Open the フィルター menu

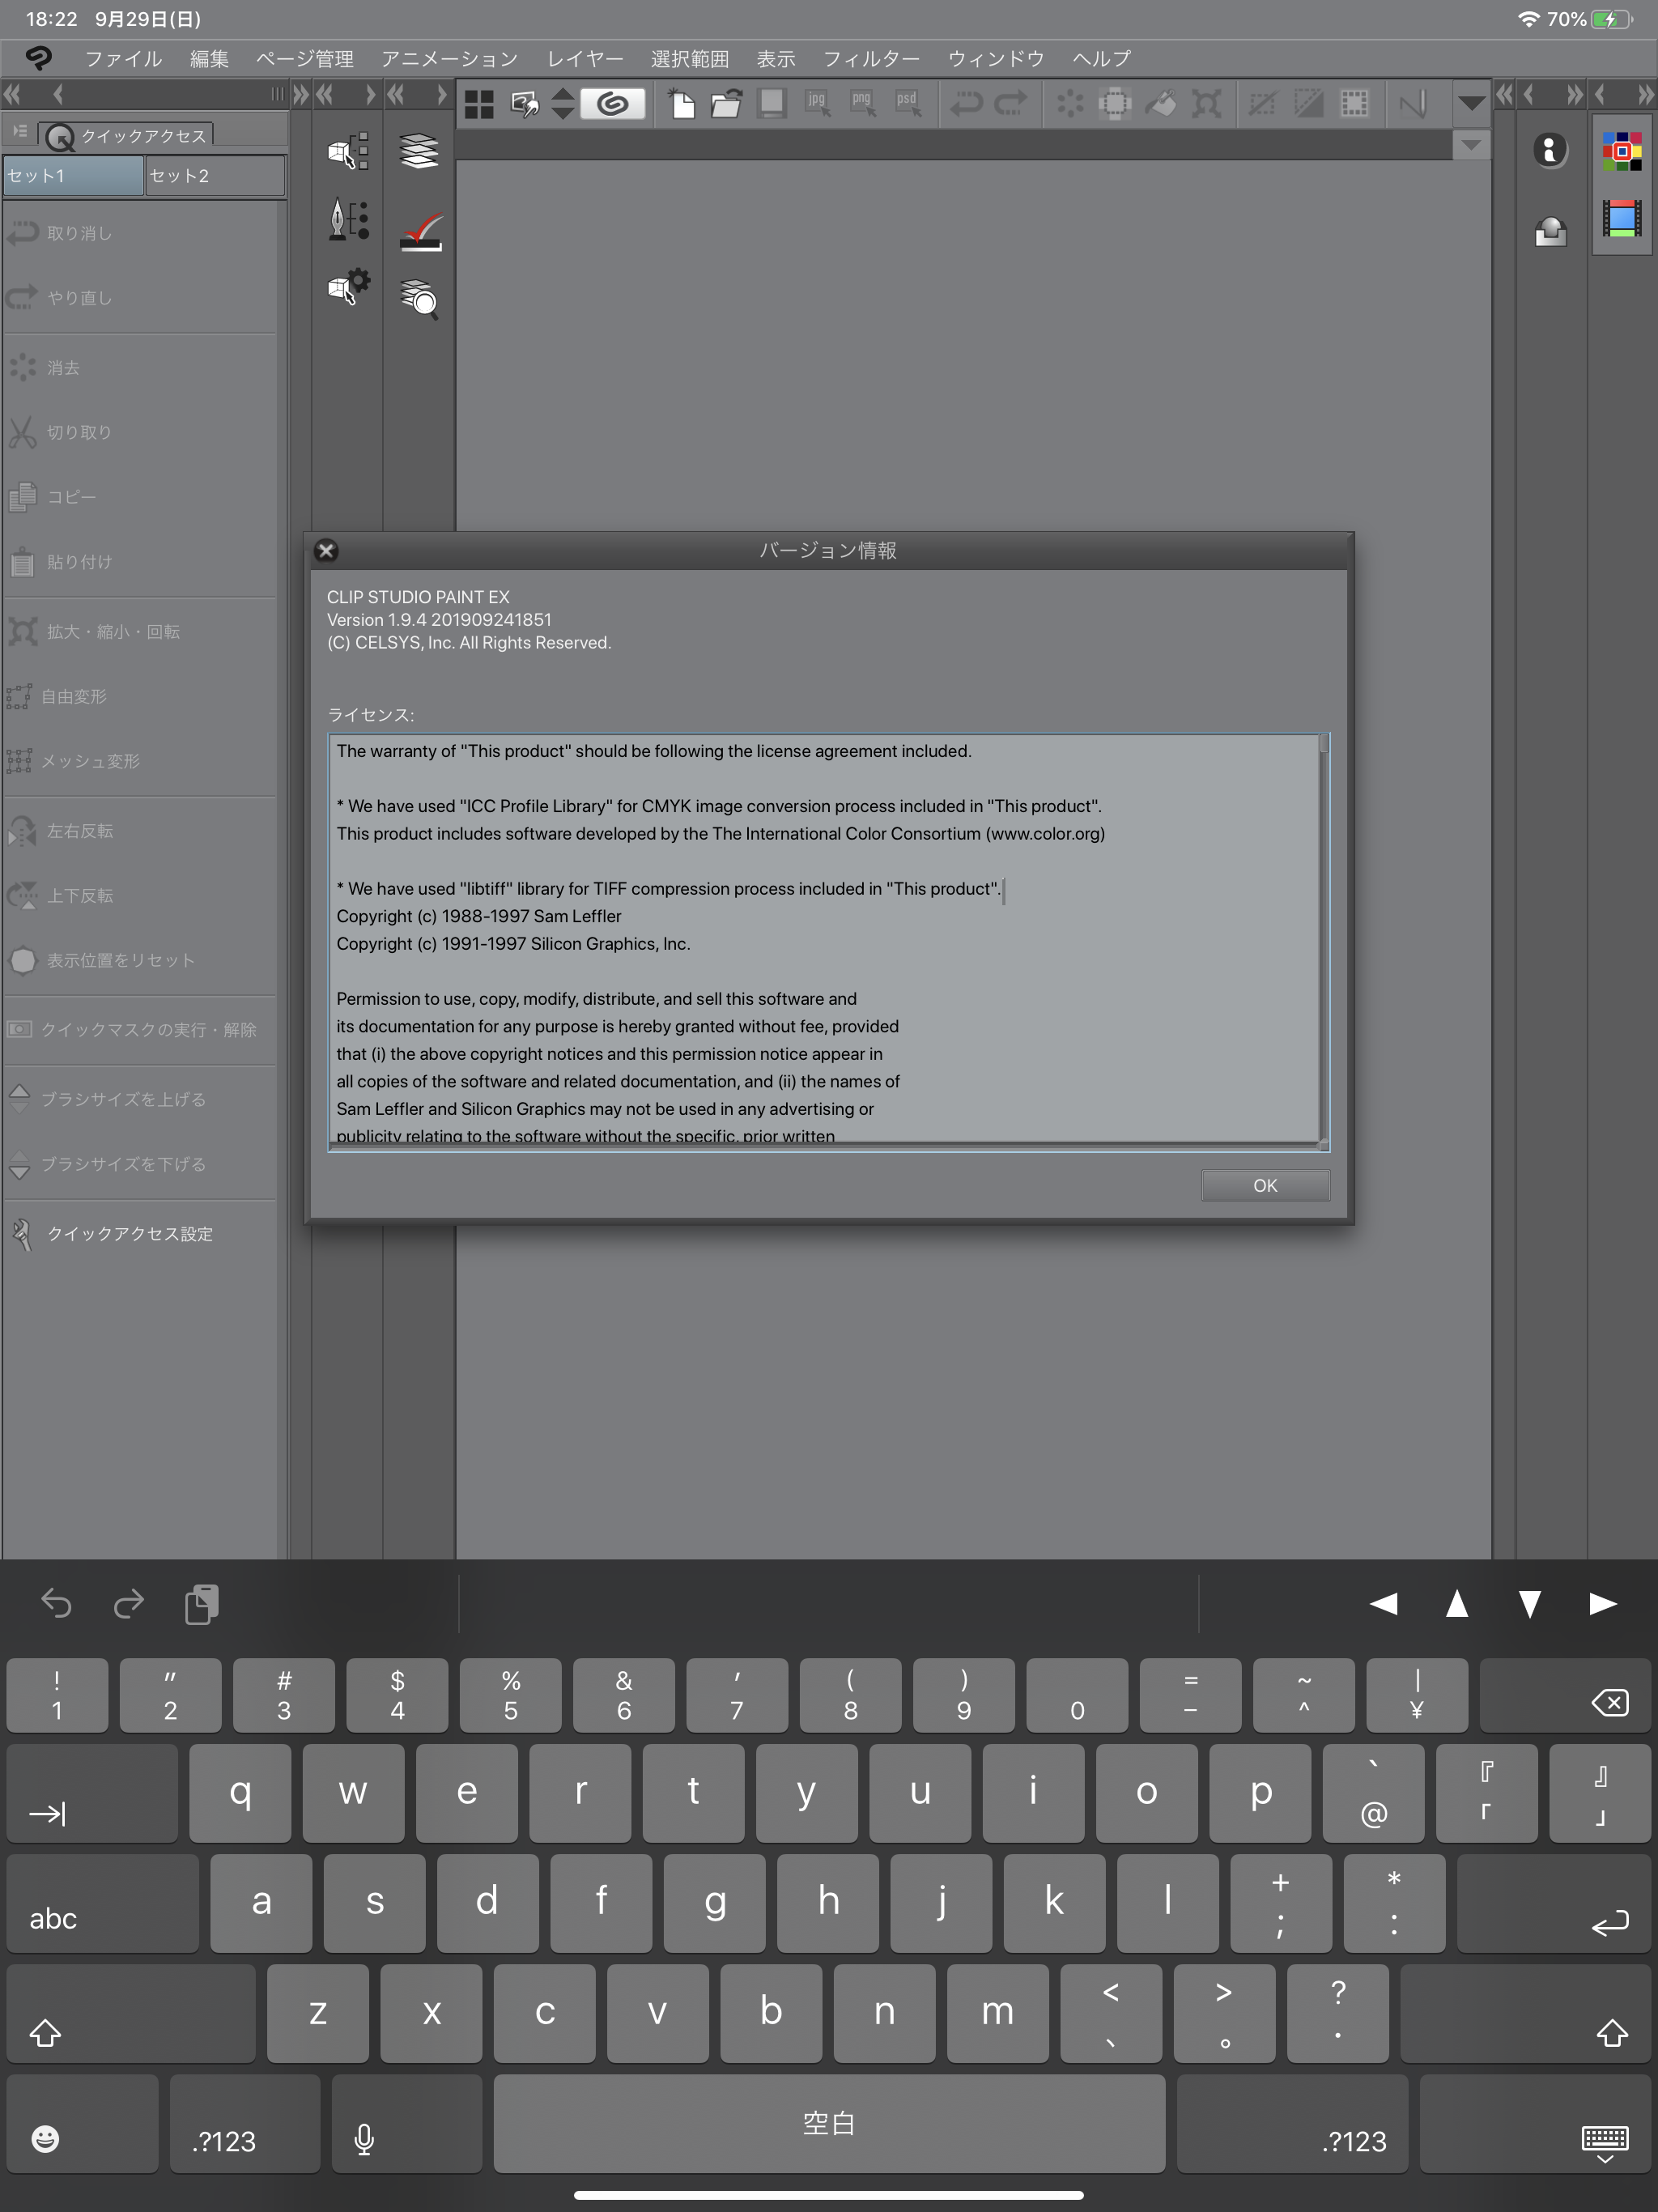click(x=871, y=59)
